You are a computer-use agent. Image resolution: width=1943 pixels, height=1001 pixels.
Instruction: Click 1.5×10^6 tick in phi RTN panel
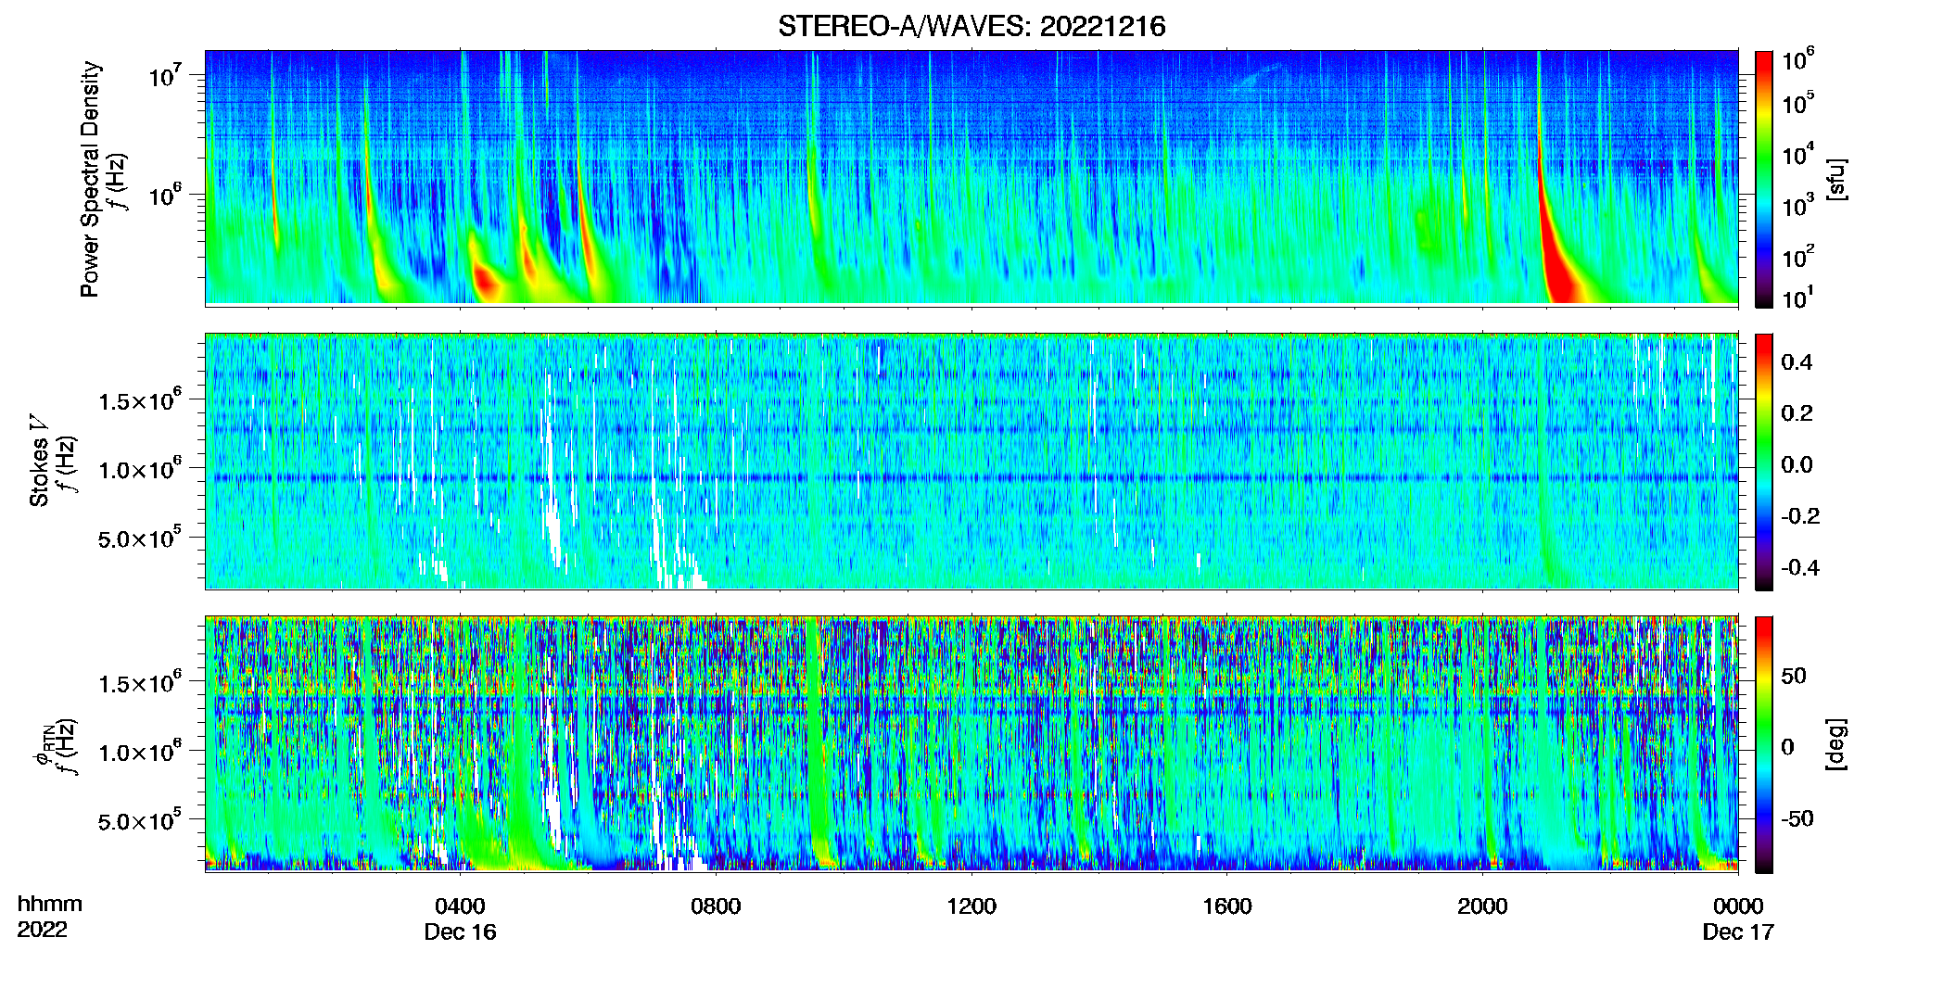click(140, 683)
